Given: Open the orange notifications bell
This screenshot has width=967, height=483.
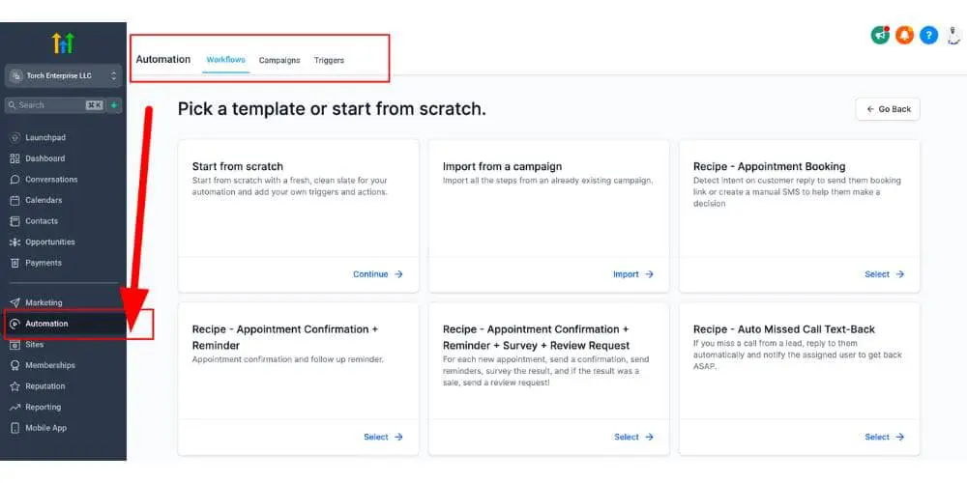Looking at the screenshot, I should tap(904, 36).
